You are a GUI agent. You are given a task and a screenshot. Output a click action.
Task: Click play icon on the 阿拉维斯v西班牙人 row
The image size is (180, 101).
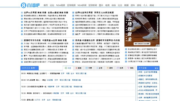22,16
